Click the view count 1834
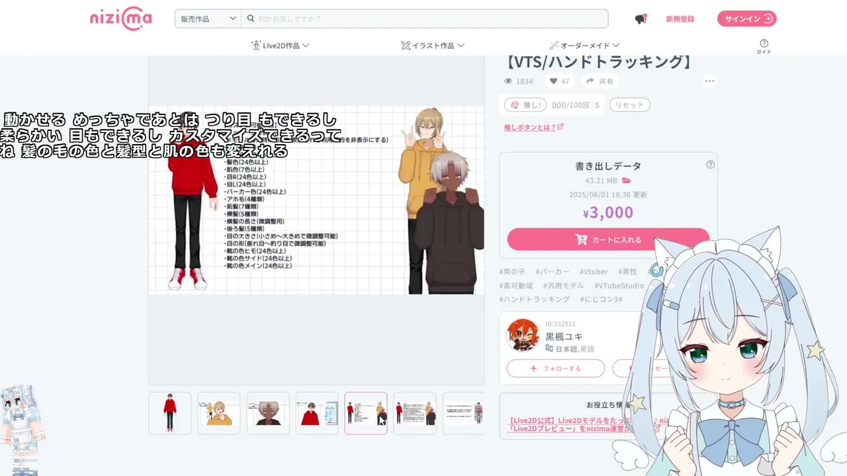This screenshot has width=847, height=476. (519, 81)
